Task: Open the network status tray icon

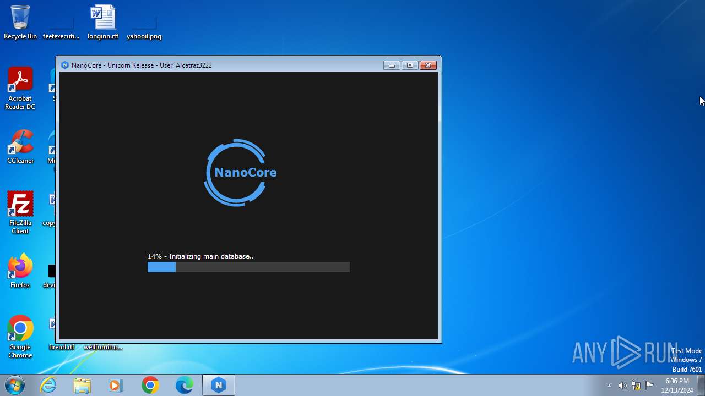Action: [x=636, y=386]
